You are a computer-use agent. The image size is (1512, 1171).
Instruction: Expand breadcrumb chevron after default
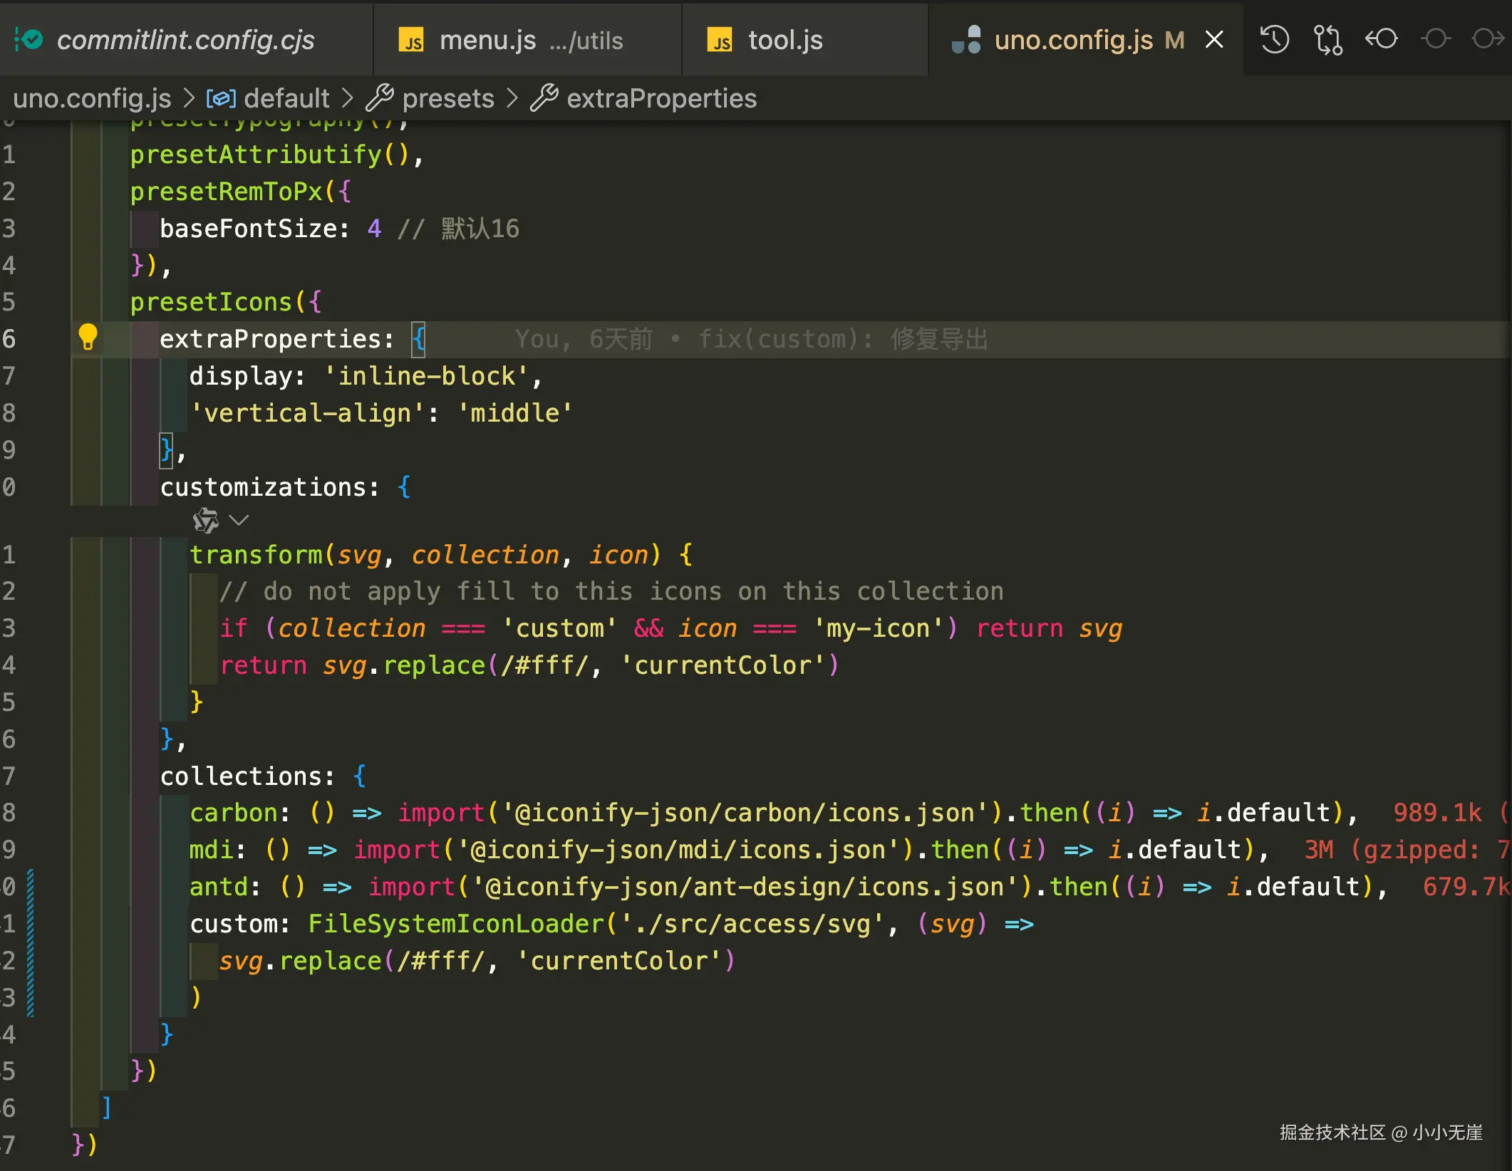coord(348,98)
